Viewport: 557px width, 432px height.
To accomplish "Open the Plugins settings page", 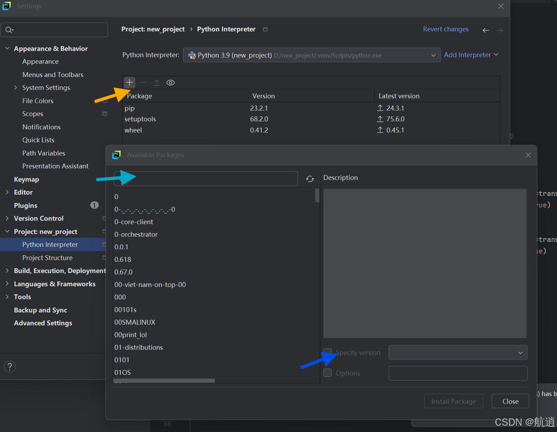I will tap(25, 205).
